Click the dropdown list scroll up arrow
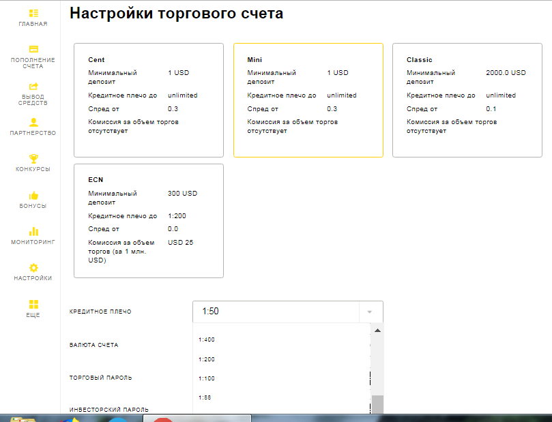 pos(377,331)
